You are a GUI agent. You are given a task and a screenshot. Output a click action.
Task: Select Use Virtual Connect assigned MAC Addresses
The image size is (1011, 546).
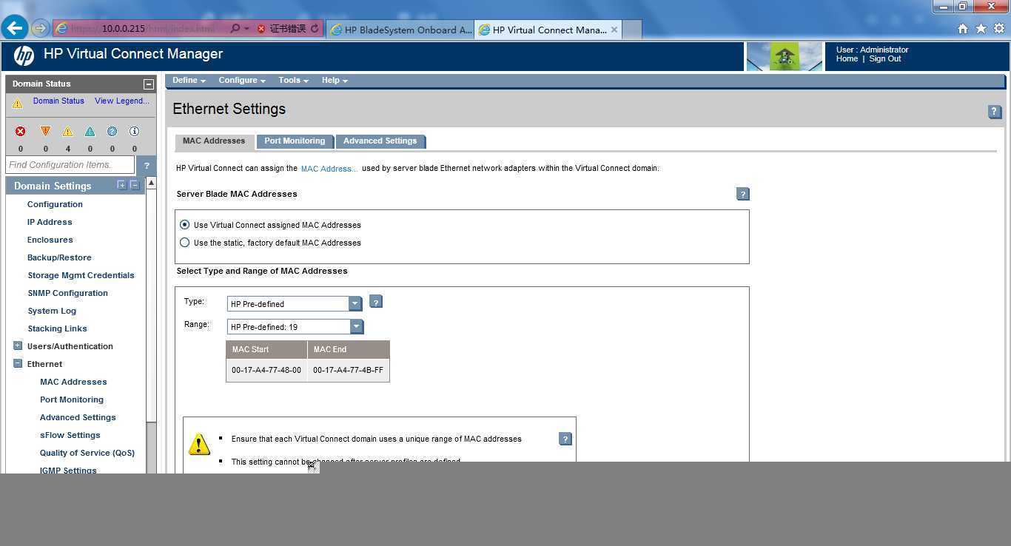click(185, 225)
